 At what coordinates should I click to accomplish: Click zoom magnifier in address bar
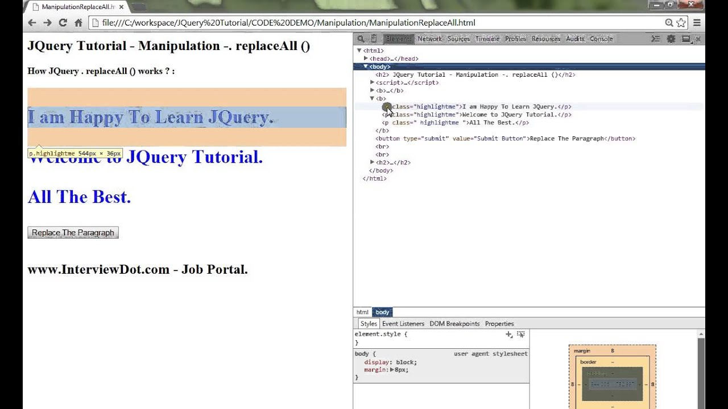(x=669, y=23)
